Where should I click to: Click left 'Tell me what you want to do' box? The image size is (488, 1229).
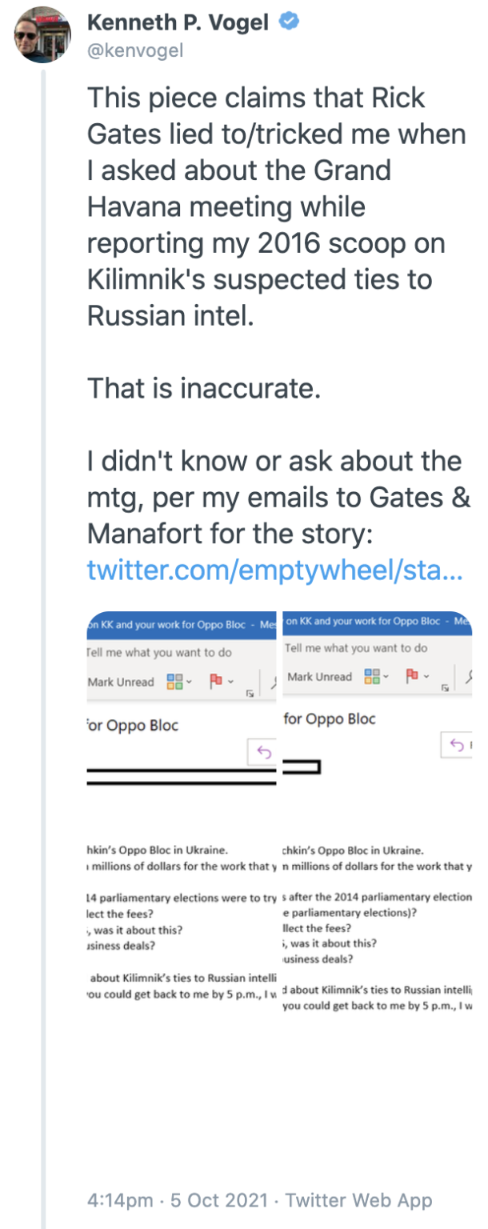[x=159, y=652]
